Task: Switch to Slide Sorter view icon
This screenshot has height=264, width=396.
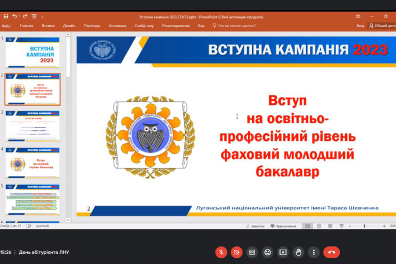Action: [319, 226]
